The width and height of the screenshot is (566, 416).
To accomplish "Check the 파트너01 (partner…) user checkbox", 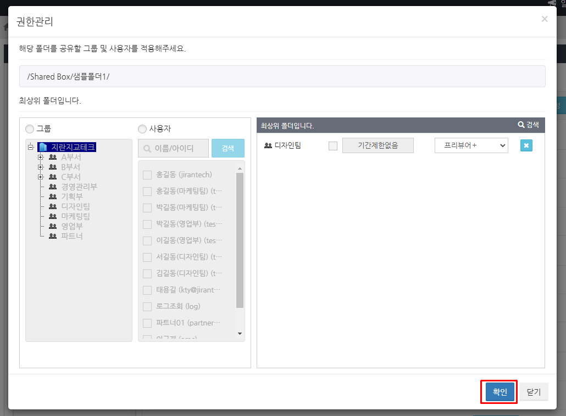I will tap(147, 323).
